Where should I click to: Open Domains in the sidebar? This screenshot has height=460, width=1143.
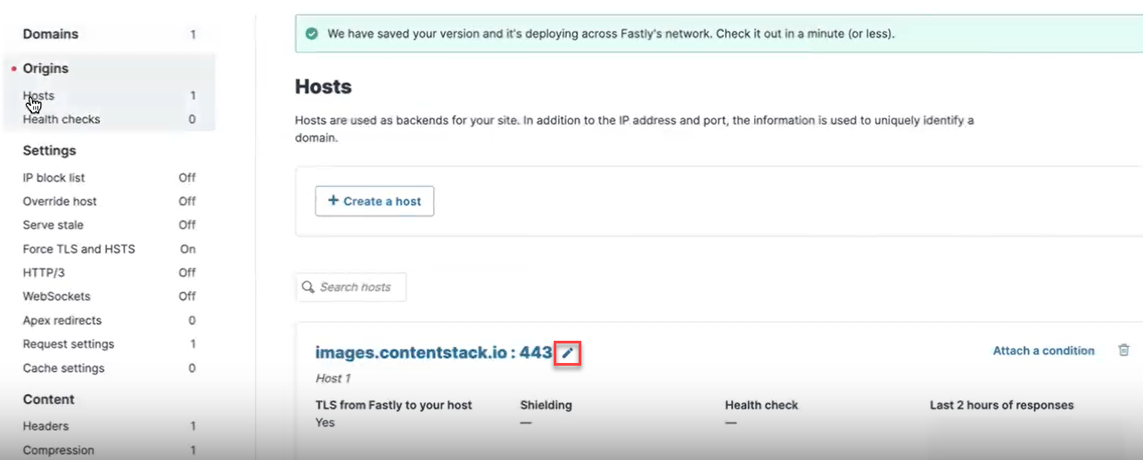point(51,34)
